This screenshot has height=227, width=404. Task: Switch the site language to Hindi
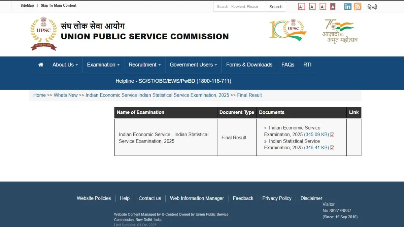click(372, 7)
